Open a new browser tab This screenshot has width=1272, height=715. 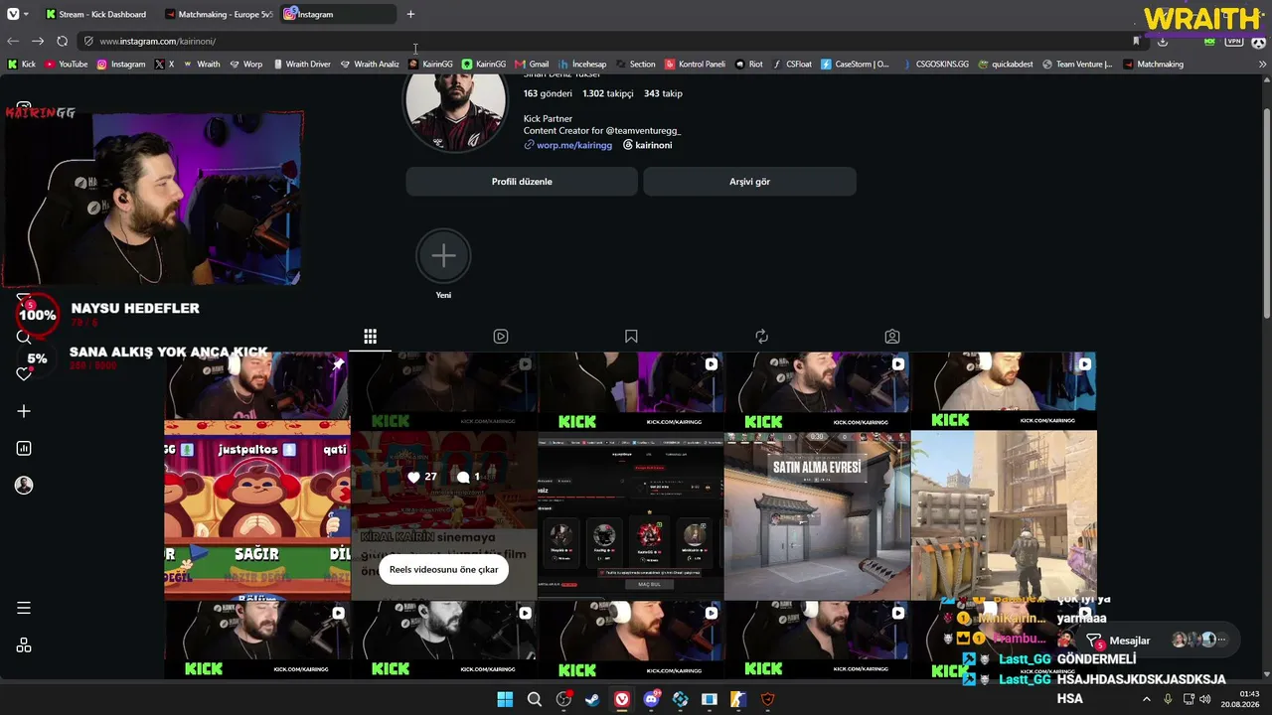410,14
